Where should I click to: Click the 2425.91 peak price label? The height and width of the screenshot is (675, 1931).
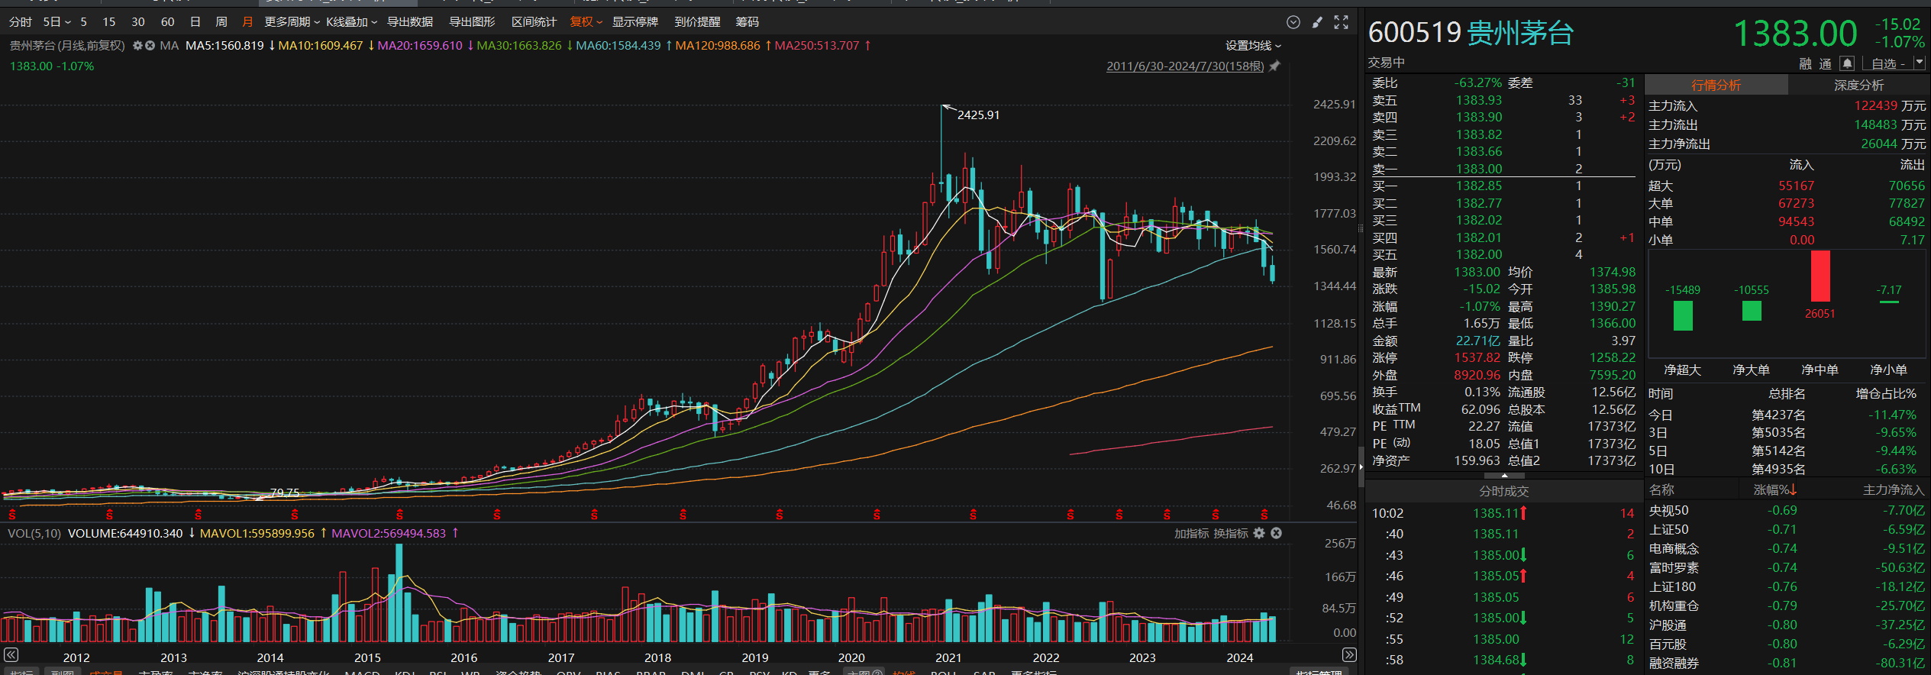coord(978,115)
